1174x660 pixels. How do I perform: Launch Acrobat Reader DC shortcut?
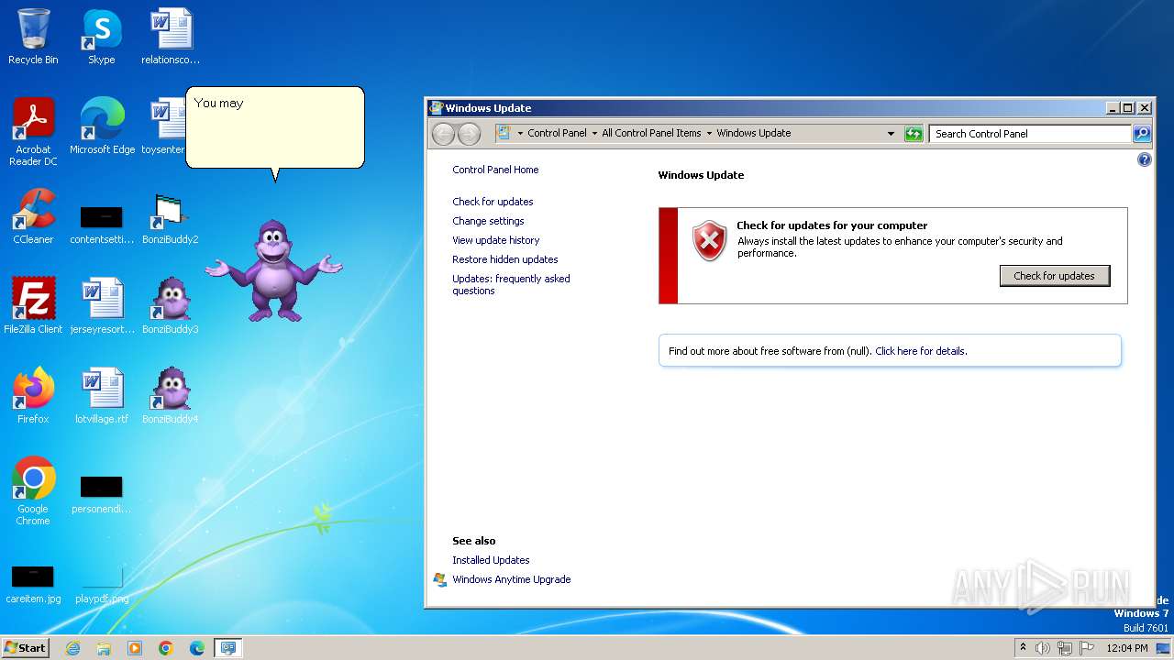click(x=33, y=132)
